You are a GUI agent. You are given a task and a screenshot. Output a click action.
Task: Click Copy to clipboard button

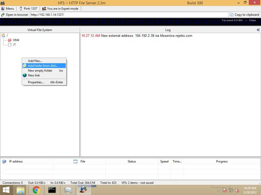coord(244,15)
